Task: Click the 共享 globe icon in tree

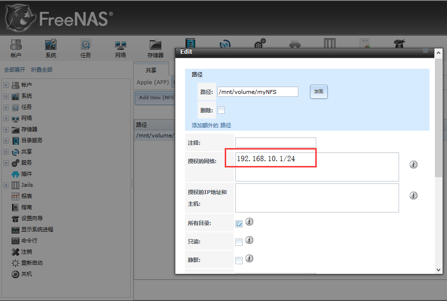Action: (15, 152)
